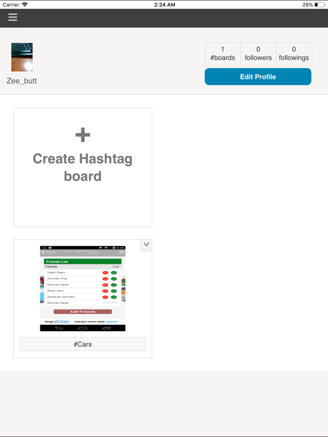Viewport: 328px width, 437px height.
Task: Open the #Cars board thumbnail image
Action: (x=83, y=288)
